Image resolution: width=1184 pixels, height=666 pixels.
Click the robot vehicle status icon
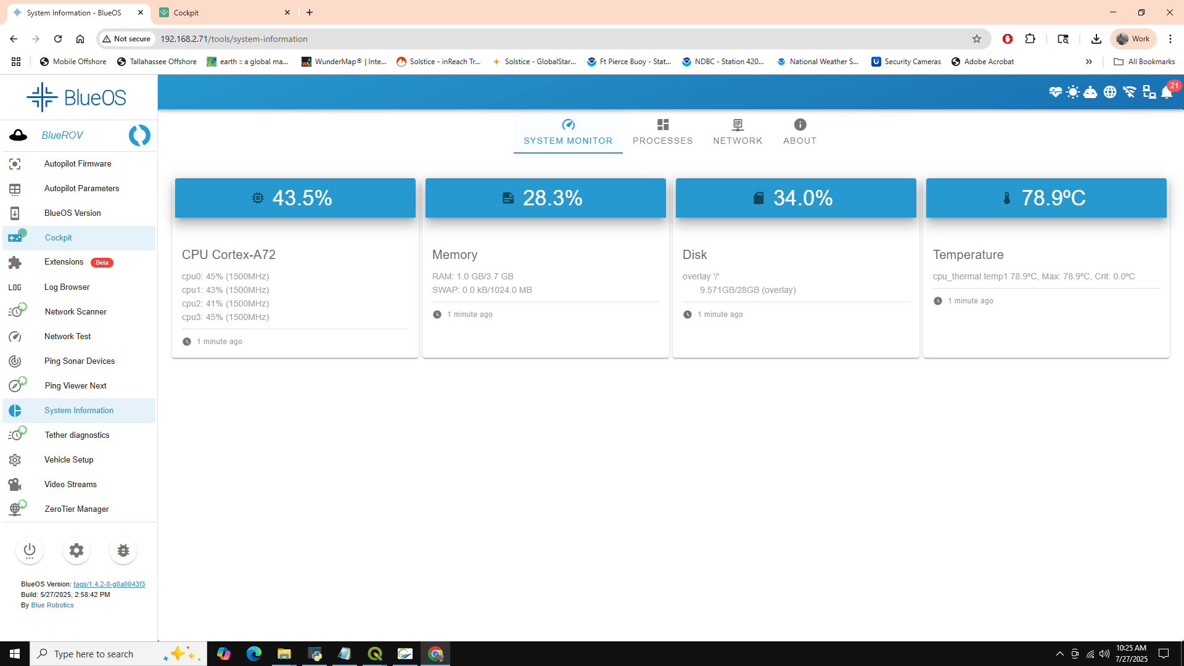[x=1090, y=92]
